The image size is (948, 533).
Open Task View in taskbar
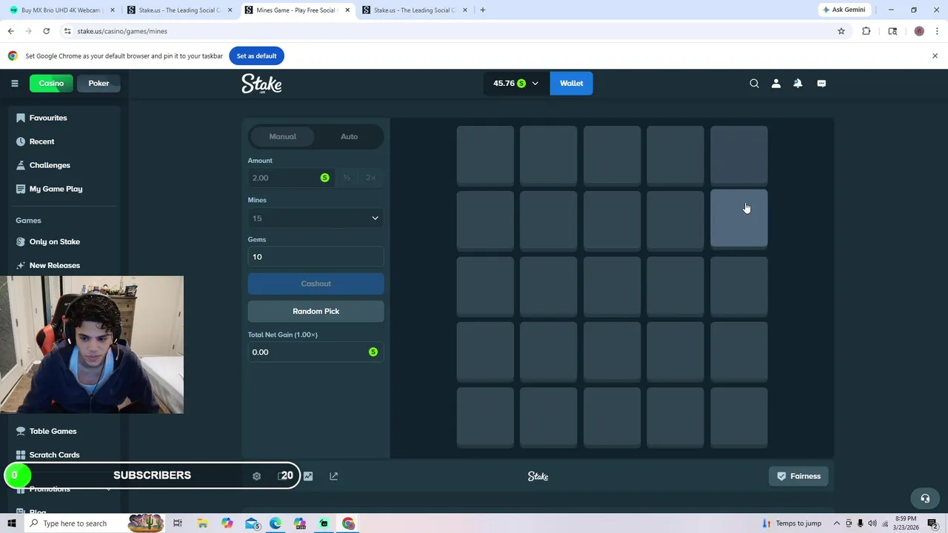point(177,523)
